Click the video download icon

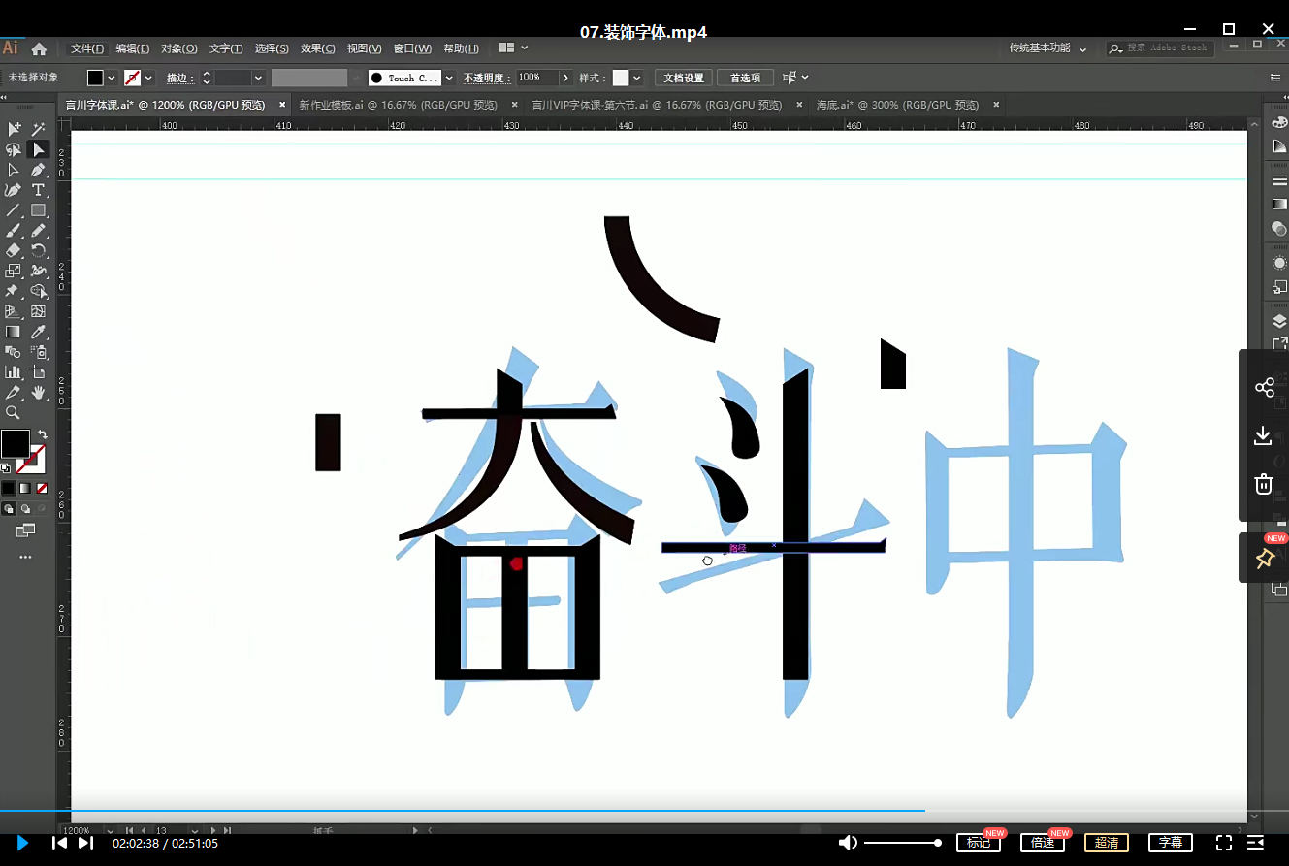click(1264, 435)
